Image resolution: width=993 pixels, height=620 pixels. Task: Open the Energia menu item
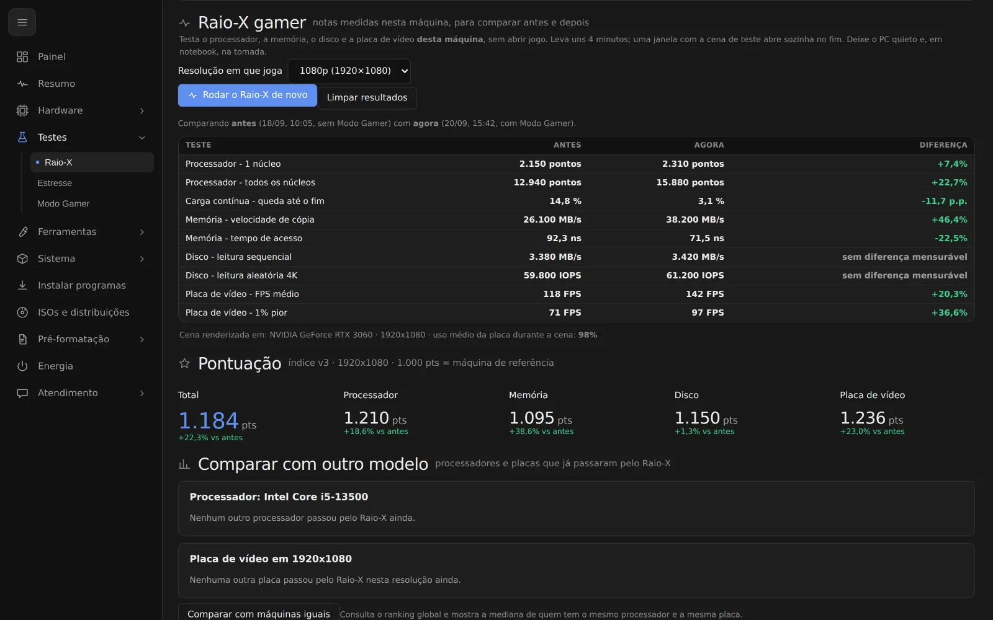point(81,366)
